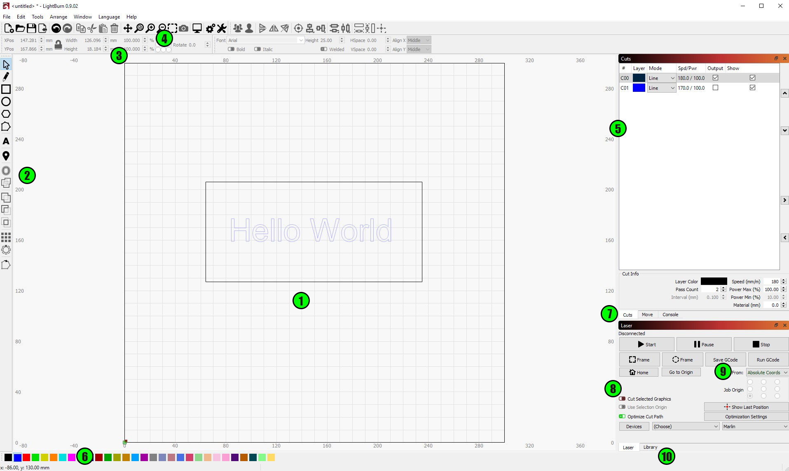Toggle Output for layer C00

click(715, 77)
